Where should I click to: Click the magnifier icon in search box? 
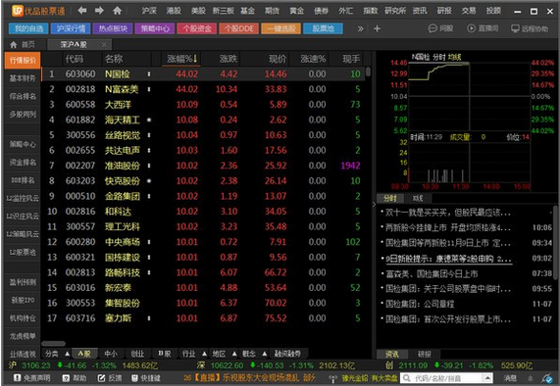click(406, 378)
